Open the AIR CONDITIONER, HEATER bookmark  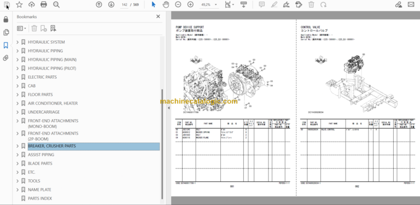tap(52, 103)
